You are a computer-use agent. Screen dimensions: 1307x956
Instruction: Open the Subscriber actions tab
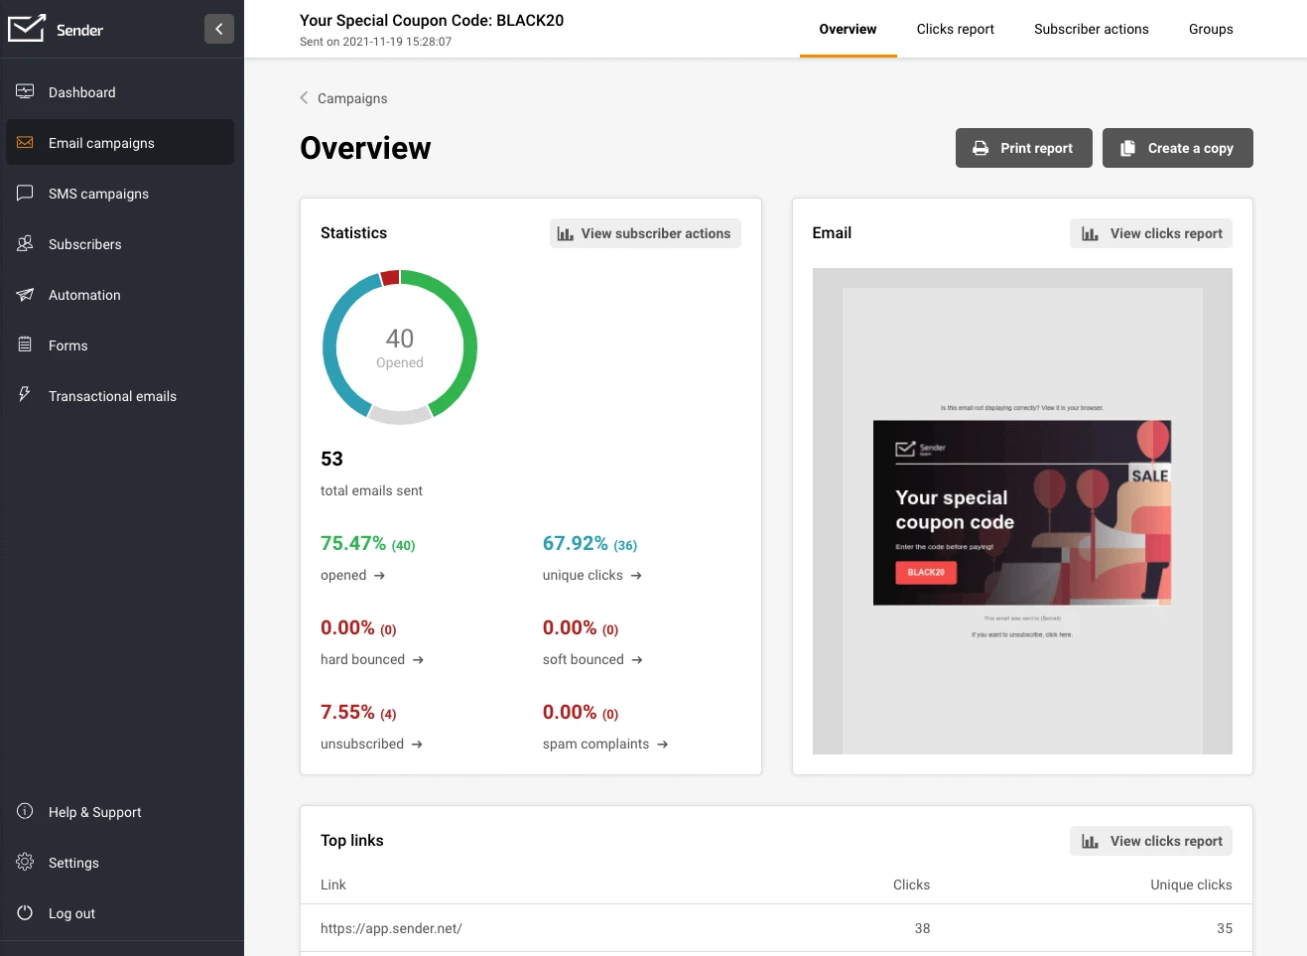click(1091, 29)
